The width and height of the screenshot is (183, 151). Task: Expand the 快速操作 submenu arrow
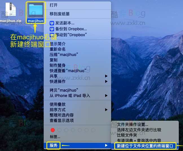tap(106, 81)
